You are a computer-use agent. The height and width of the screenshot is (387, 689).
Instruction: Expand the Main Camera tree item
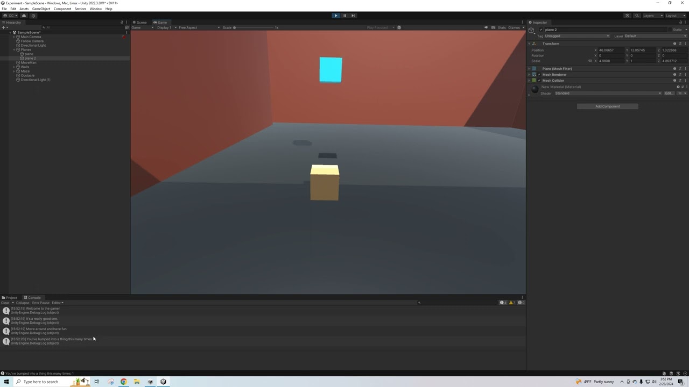click(x=14, y=37)
